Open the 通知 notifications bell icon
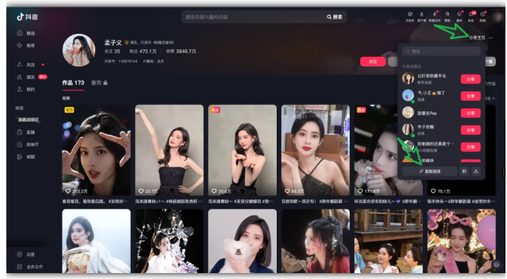 [459, 16]
